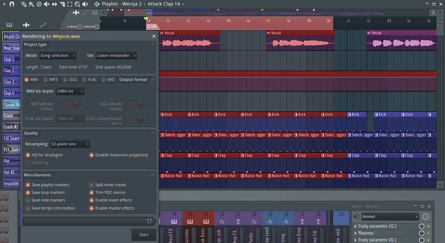Adjust the MP3 bitrate slider
Image resolution: width=445 pixels, height=243 pixels.
(x=76, y=105)
